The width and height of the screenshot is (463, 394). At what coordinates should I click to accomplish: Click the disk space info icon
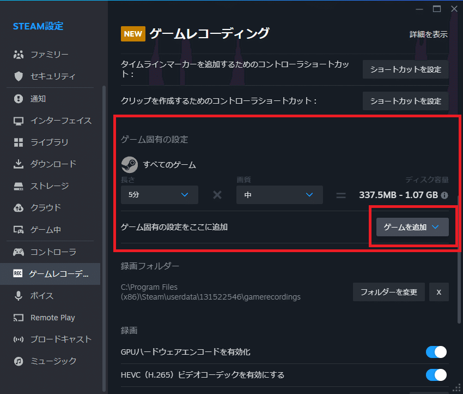click(x=444, y=195)
